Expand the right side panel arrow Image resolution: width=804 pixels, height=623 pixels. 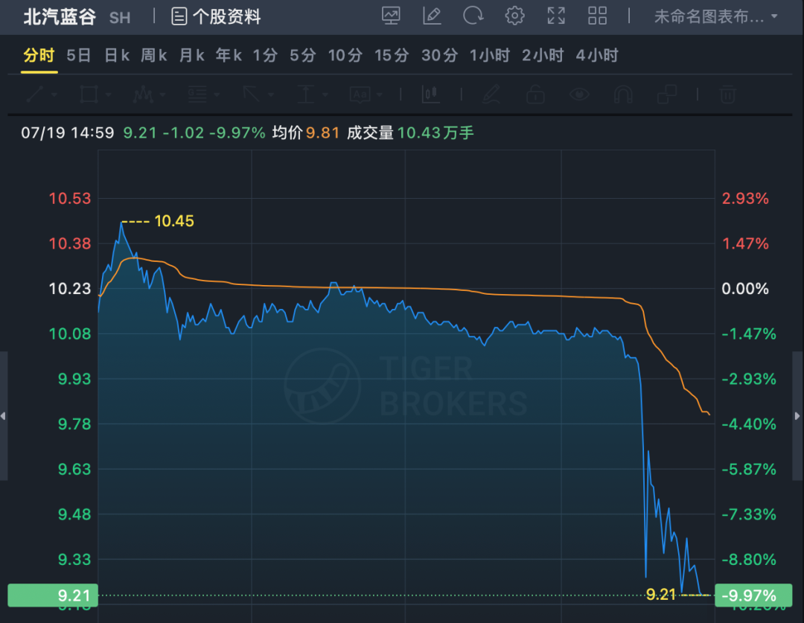(x=797, y=416)
